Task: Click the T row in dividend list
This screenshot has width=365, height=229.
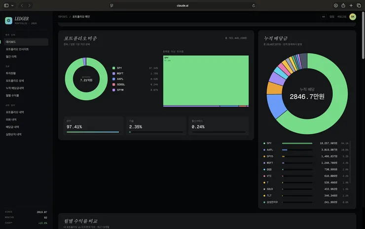Action: (306, 183)
